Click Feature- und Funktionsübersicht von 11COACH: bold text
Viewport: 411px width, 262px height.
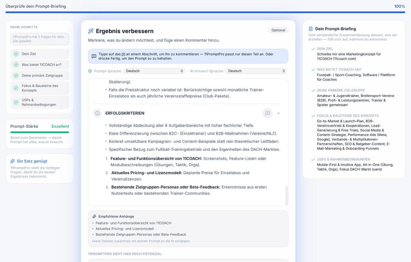(x=156, y=158)
